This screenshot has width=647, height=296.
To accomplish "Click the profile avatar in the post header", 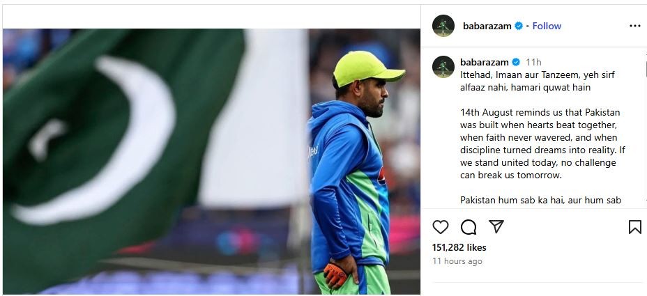I will pyautogui.click(x=443, y=26).
